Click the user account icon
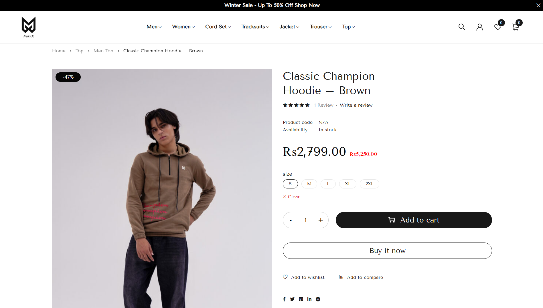This screenshot has height=308, width=543. 480,27
